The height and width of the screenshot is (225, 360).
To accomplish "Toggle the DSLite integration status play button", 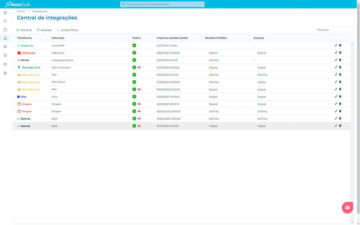I will [134, 60].
